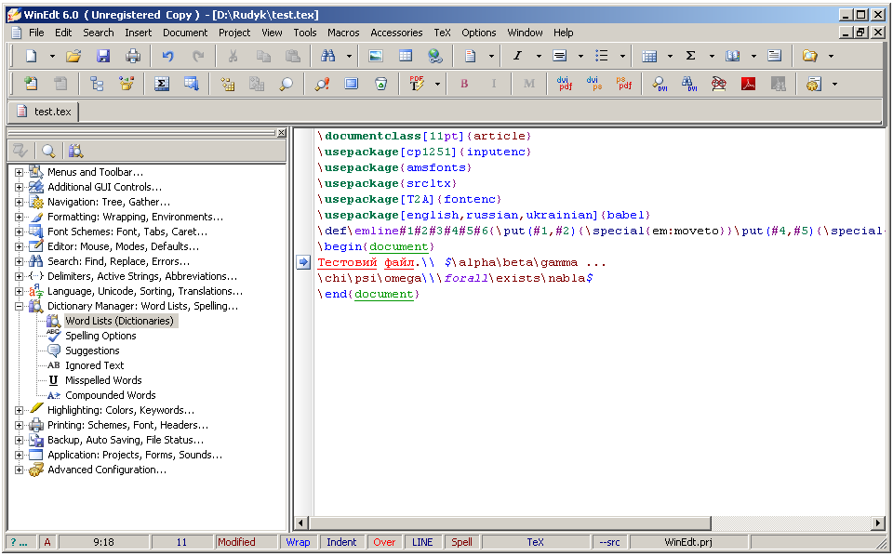Click the ps to pdf icon
The height and width of the screenshot is (556, 893).
[624, 84]
